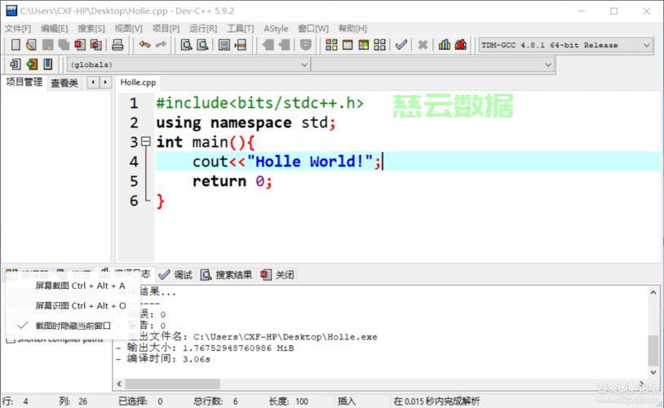
Task: Open the 编辑[E] menu
Action: 54,29
